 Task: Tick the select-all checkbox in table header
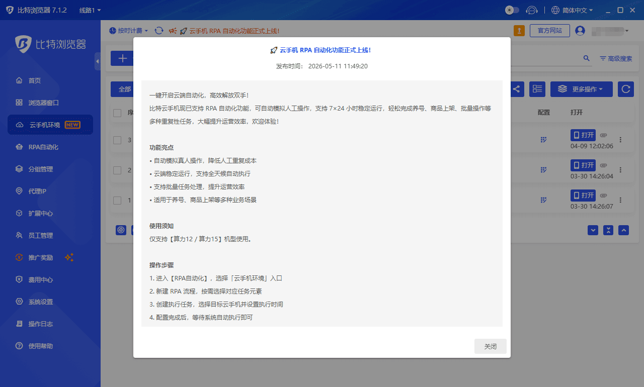[x=117, y=113]
